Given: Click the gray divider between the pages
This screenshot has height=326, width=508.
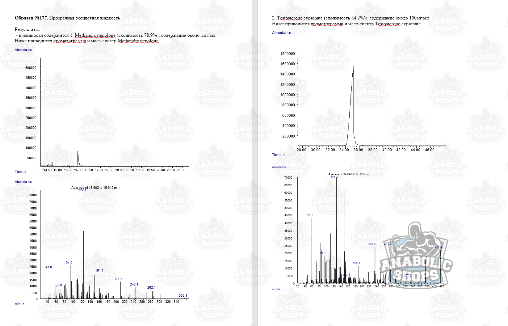Looking at the screenshot, I should tap(254, 163).
